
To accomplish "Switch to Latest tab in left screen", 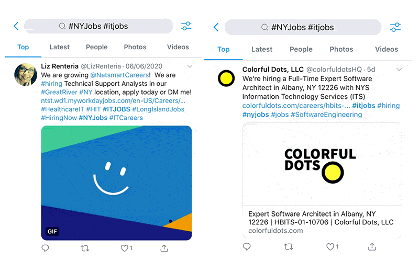I will 59,47.
